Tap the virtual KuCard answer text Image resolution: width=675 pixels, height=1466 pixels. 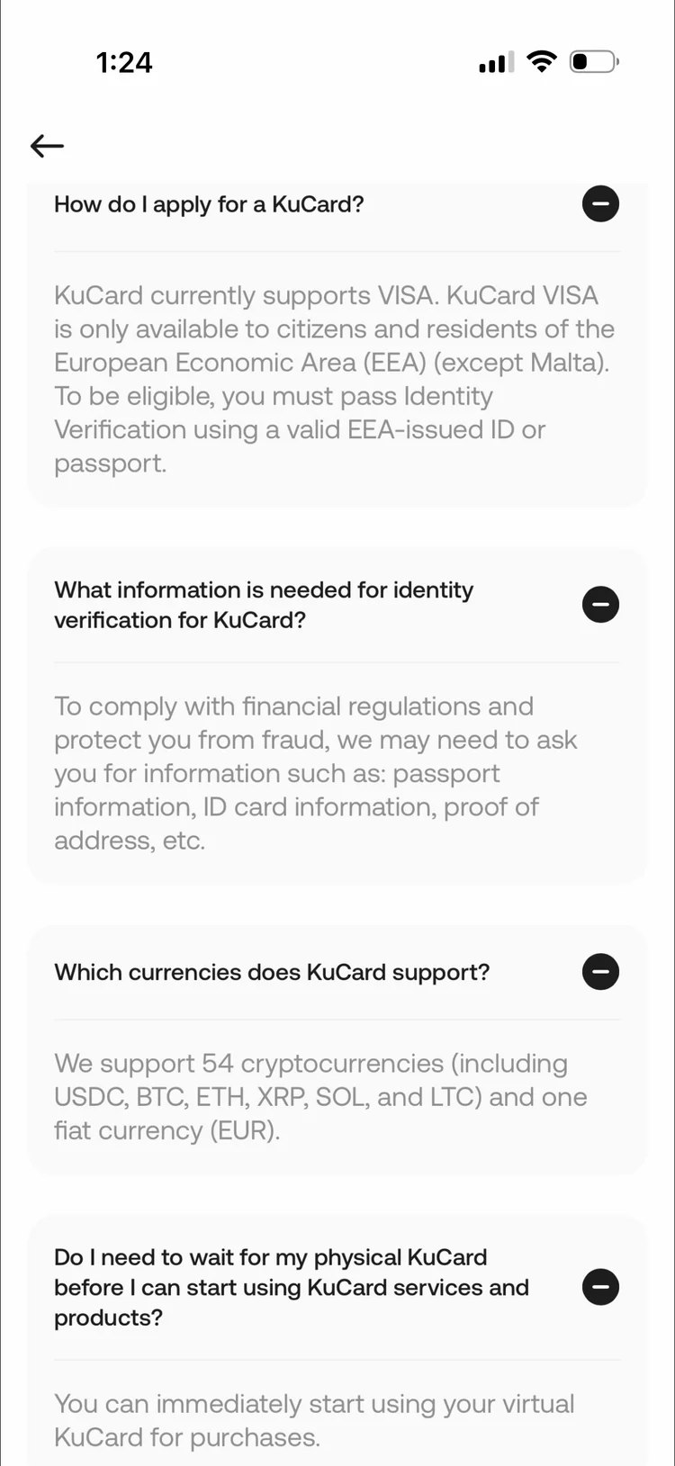tap(313, 1420)
